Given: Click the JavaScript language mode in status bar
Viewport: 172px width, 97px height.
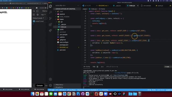Looking at the screenshot, I should 169,90.
